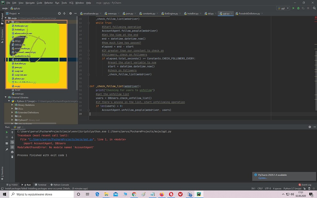Screen dimensions: 317x198
Task: Open Windows Start menu
Action: (x=4, y=194)
